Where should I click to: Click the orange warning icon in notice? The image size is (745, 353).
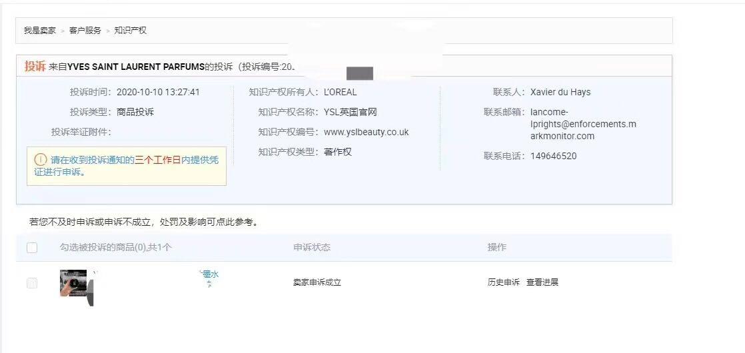[41, 160]
